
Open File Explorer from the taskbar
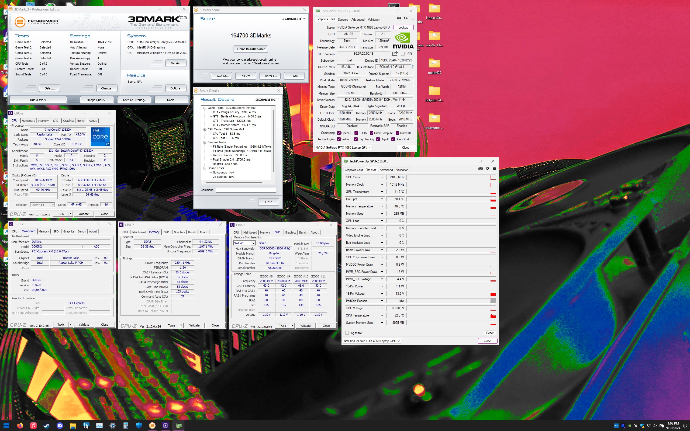coord(73,426)
